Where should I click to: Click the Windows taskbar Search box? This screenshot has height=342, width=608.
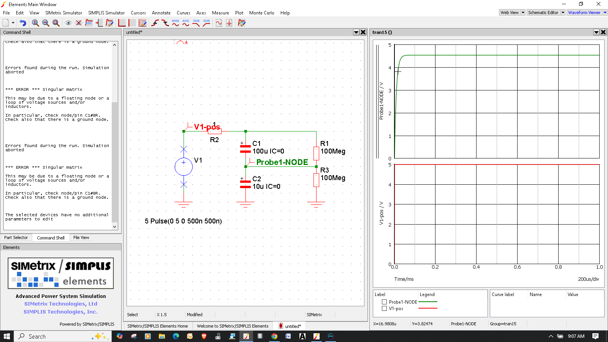pos(63,336)
